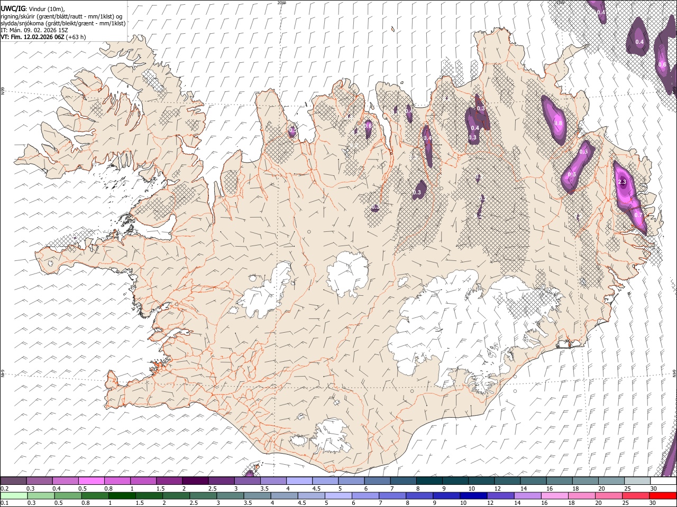This screenshot has width=677, height=507.
Task: Click the darkest green 1 rain-scale swatch
Action: tap(122, 495)
